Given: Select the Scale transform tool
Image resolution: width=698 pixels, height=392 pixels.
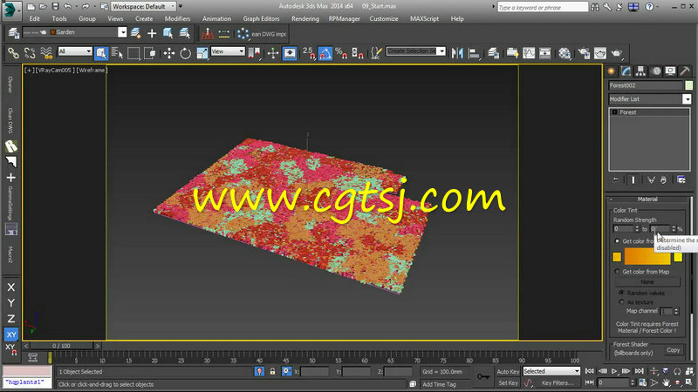Looking at the screenshot, I should point(202,53).
